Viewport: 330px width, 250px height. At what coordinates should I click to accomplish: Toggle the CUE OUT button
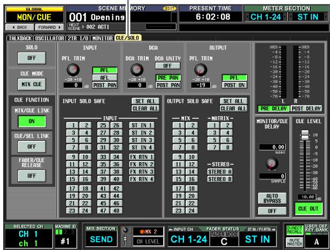click(308, 209)
